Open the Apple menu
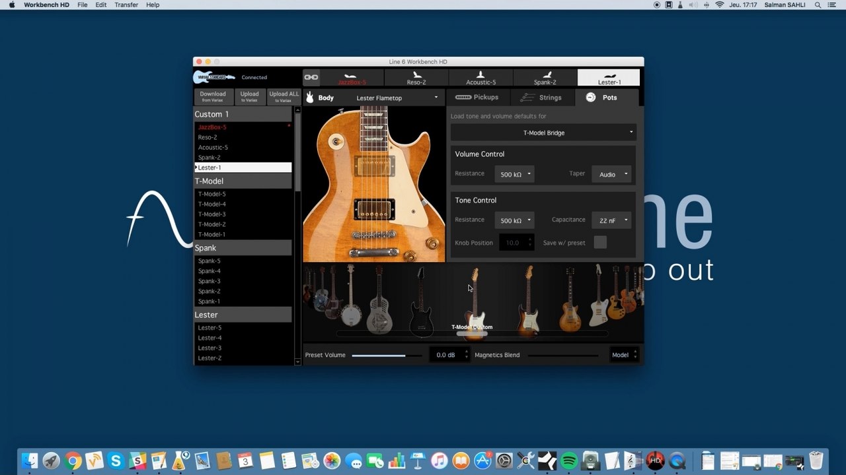The image size is (846, 475). [x=12, y=5]
